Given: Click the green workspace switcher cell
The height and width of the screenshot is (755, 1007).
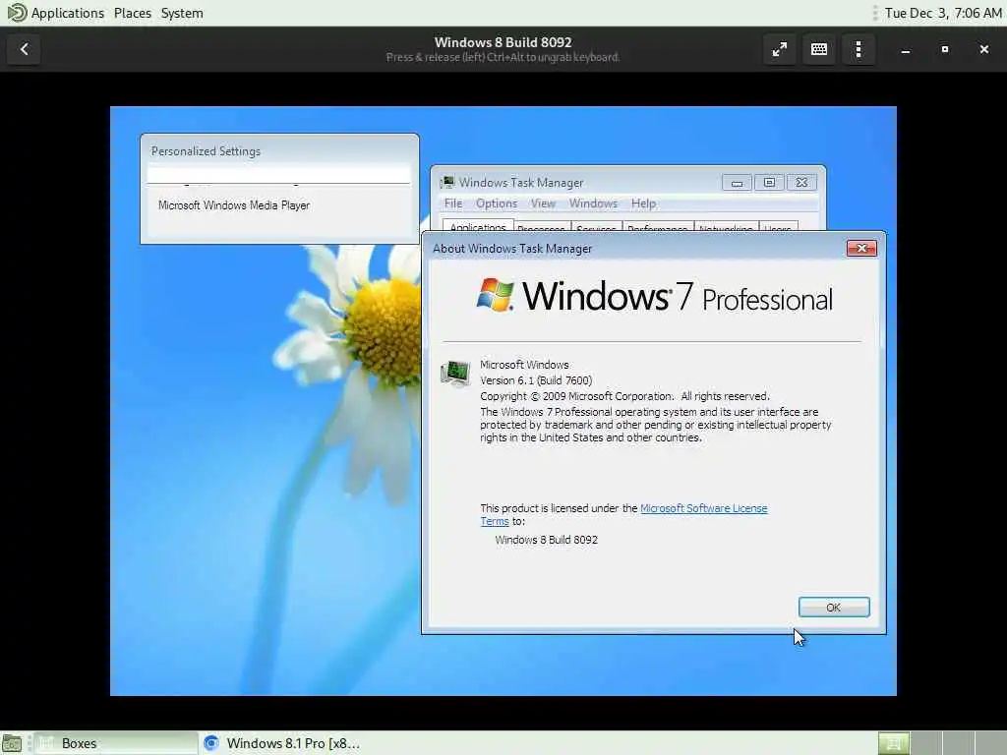Looking at the screenshot, I should coord(893,743).
